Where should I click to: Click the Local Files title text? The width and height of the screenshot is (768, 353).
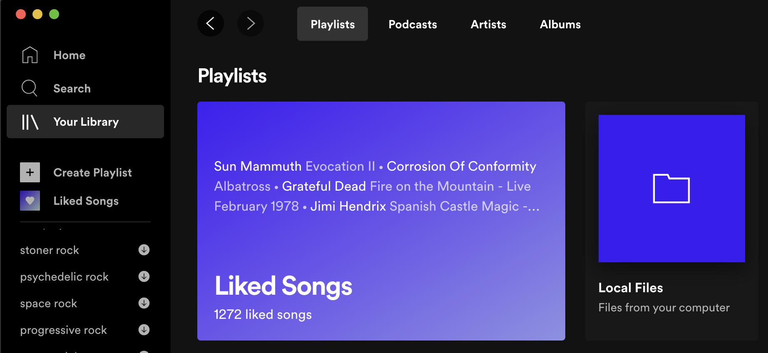click(x=630, y=288)
